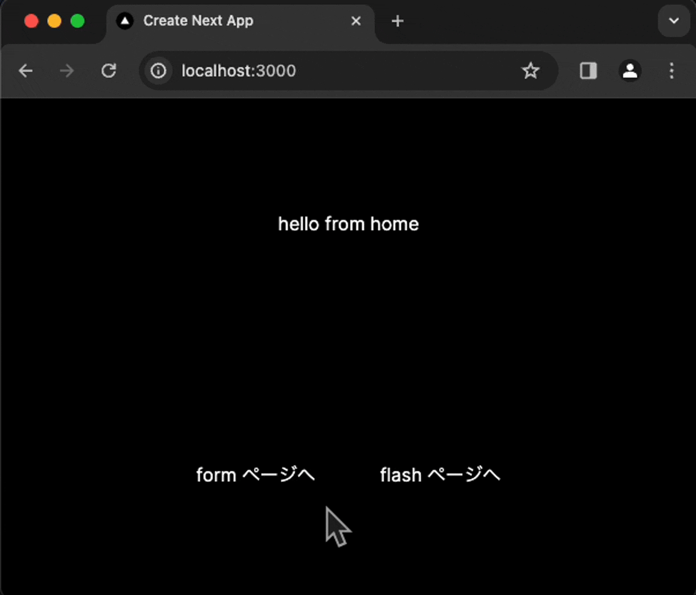This screenshot has height=595, width=696.
Task: Click the back navigation arrow
Action: coord(26,71)
